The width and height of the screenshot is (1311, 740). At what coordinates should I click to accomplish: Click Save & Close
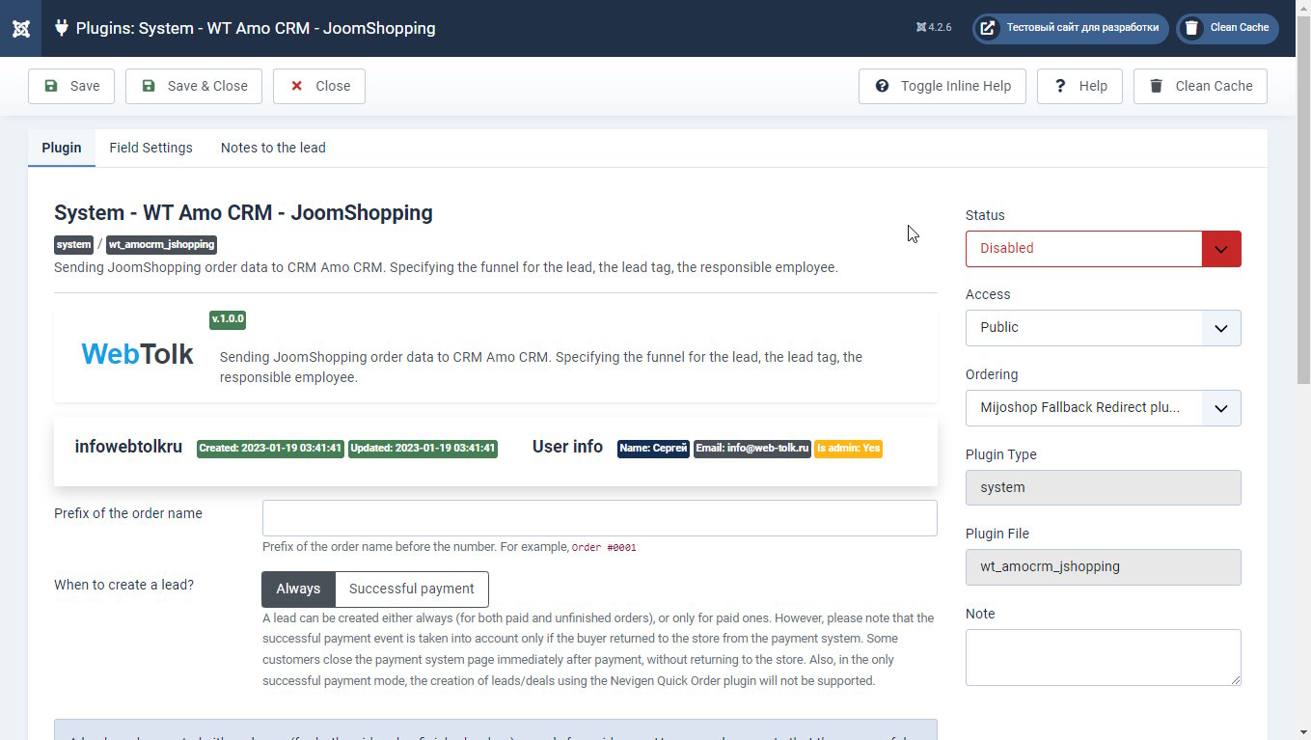(x=194, y=86)
